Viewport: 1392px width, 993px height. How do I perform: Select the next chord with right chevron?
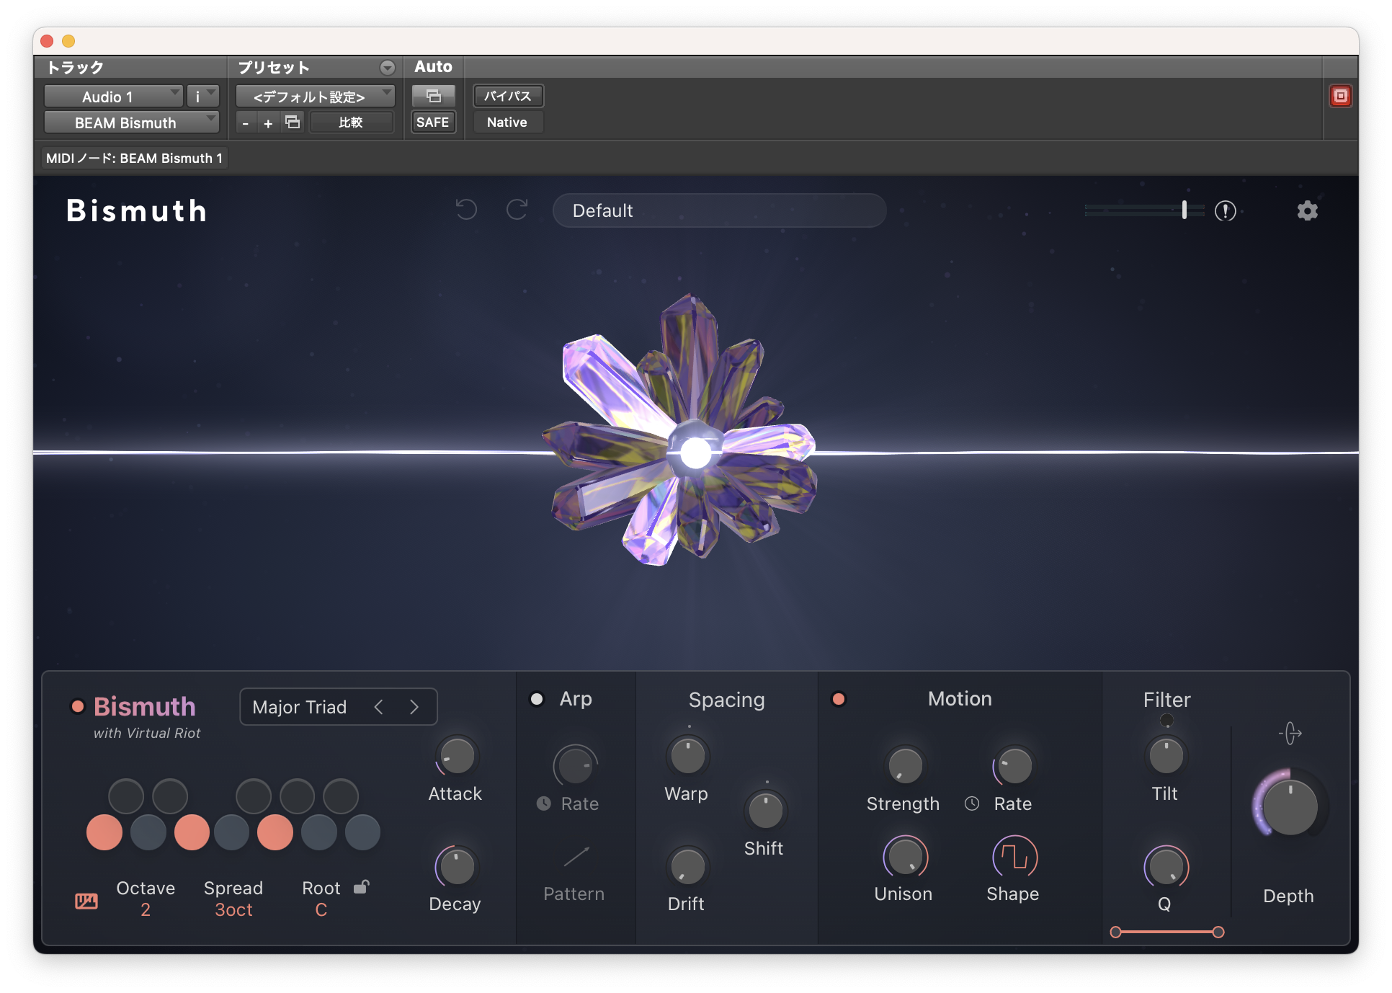(414, 707)
